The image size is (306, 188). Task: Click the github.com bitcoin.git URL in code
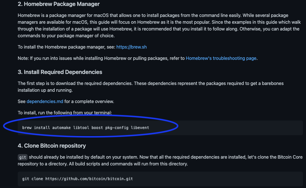pos(89,179)
